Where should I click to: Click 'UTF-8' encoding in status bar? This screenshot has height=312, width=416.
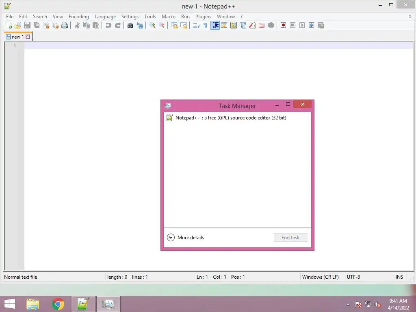point(353,277)
